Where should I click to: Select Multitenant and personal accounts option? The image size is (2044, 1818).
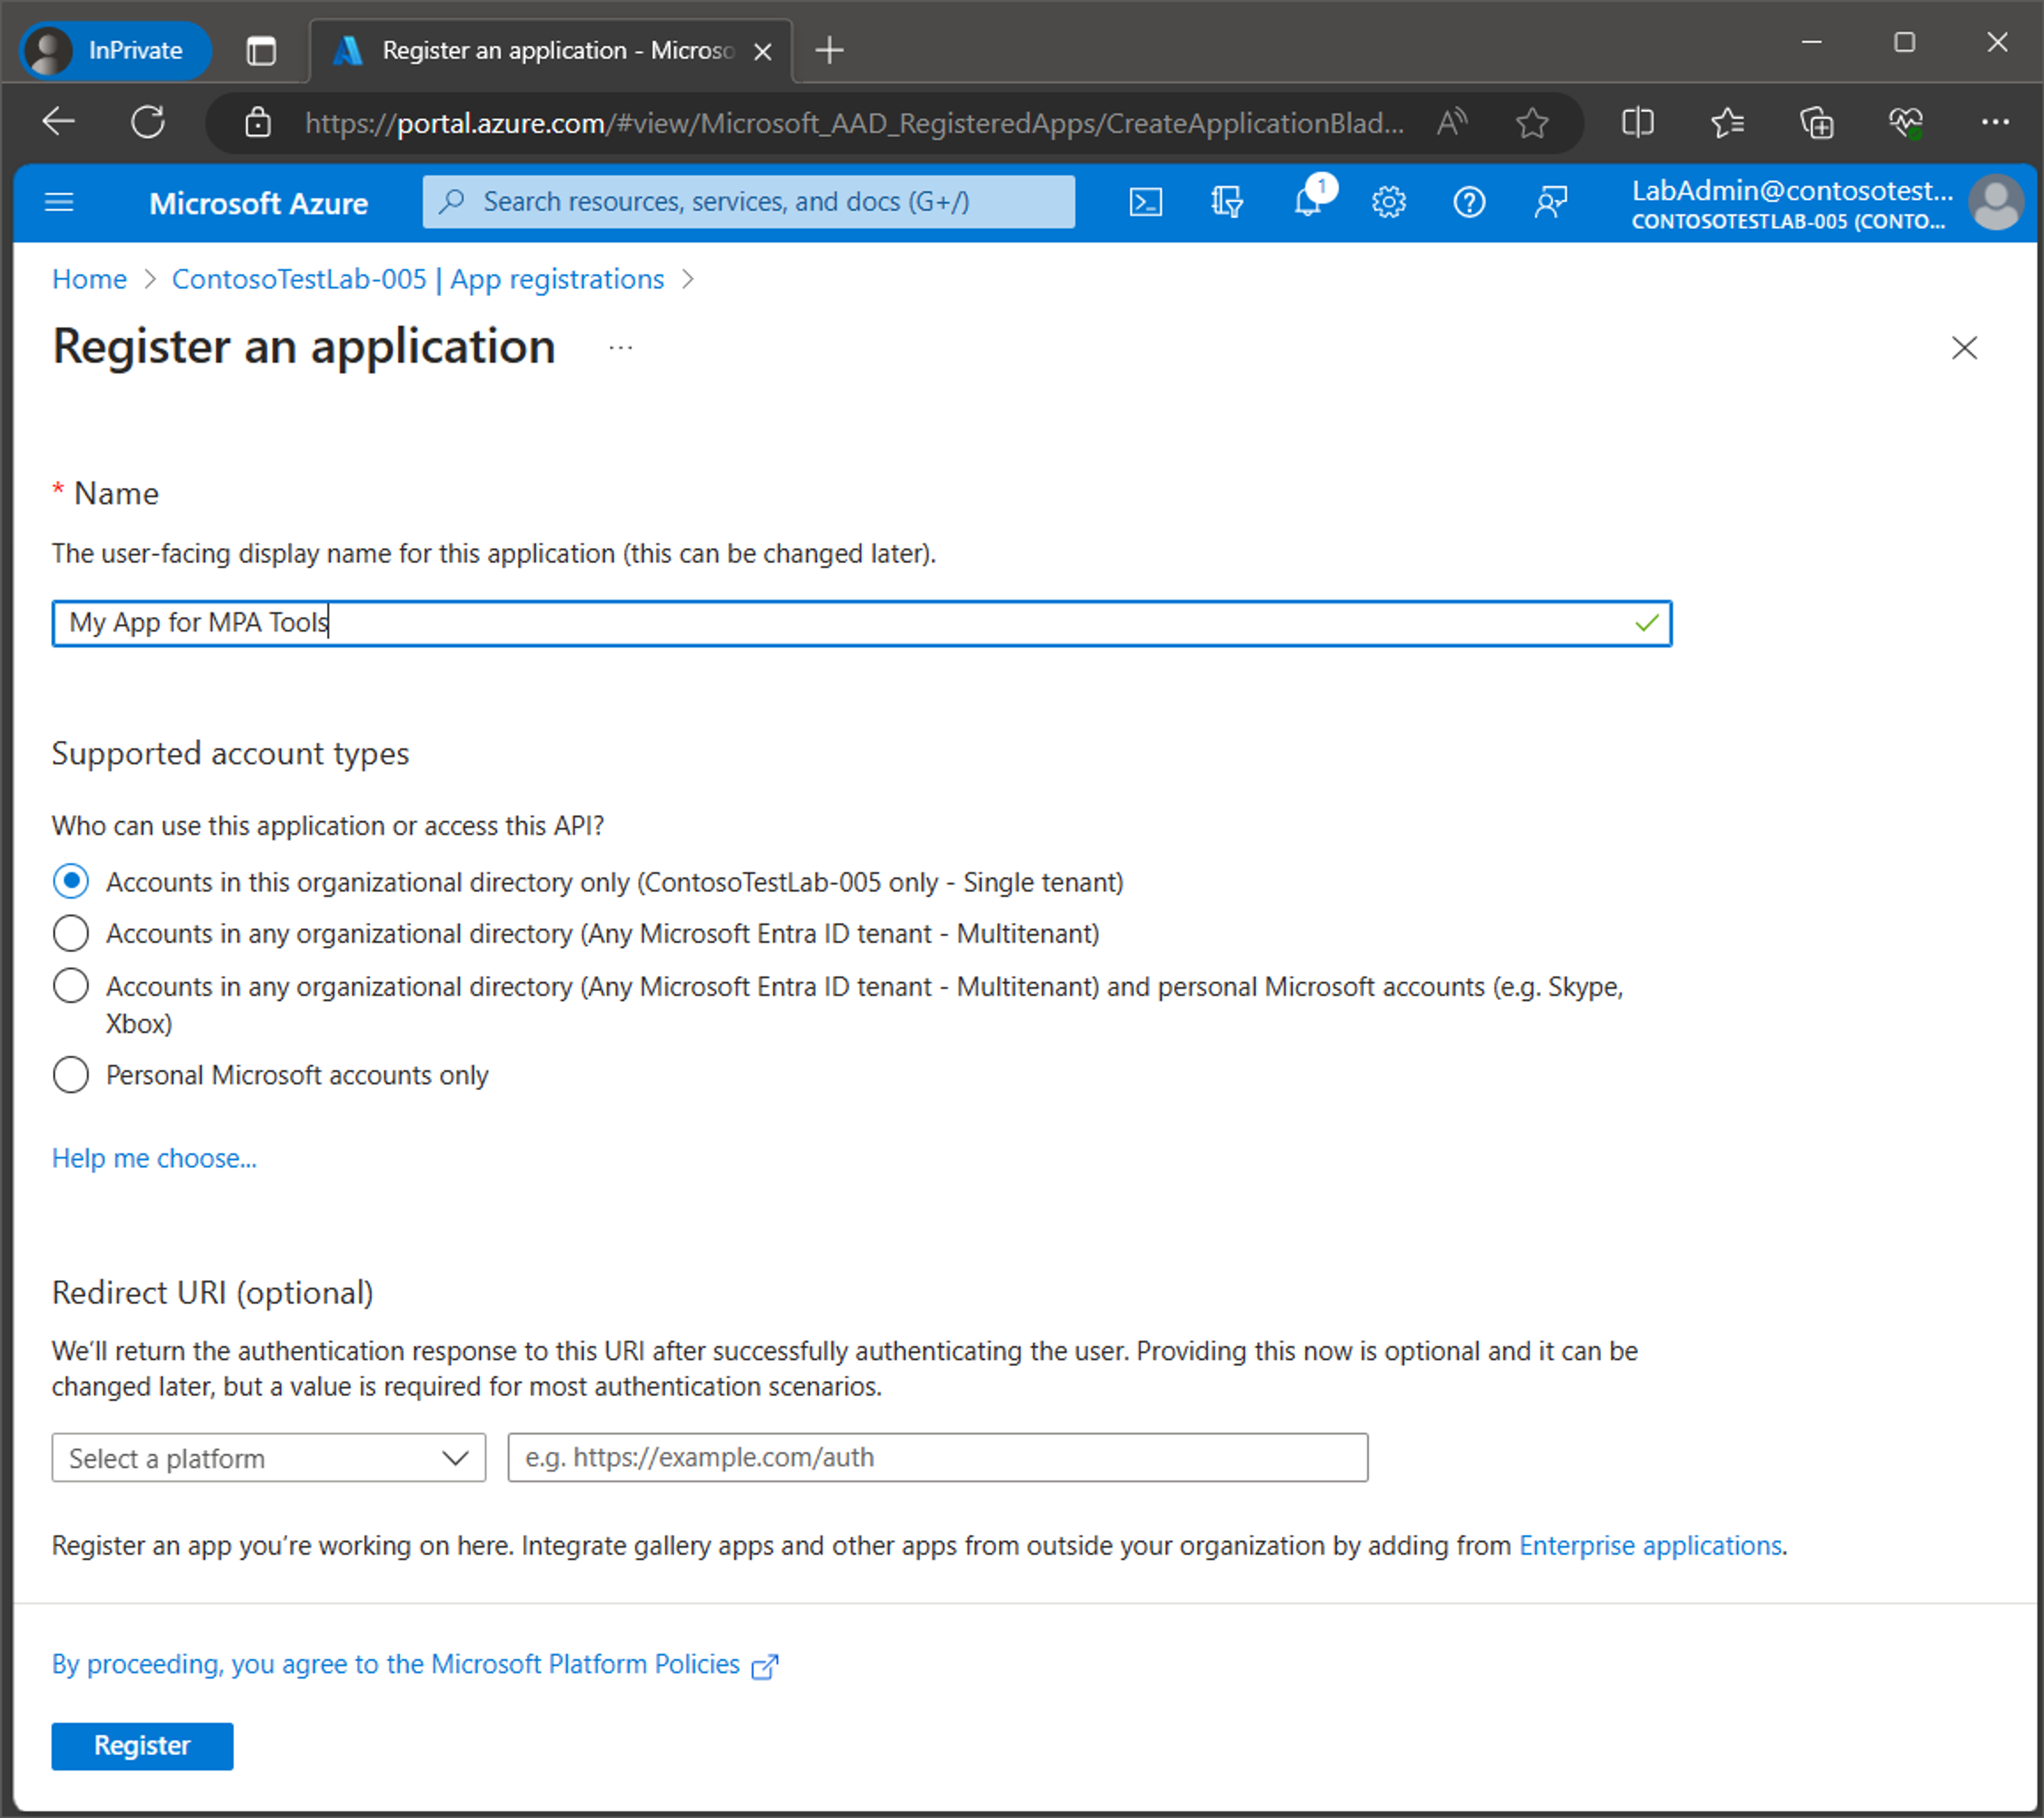coord(70,986)
